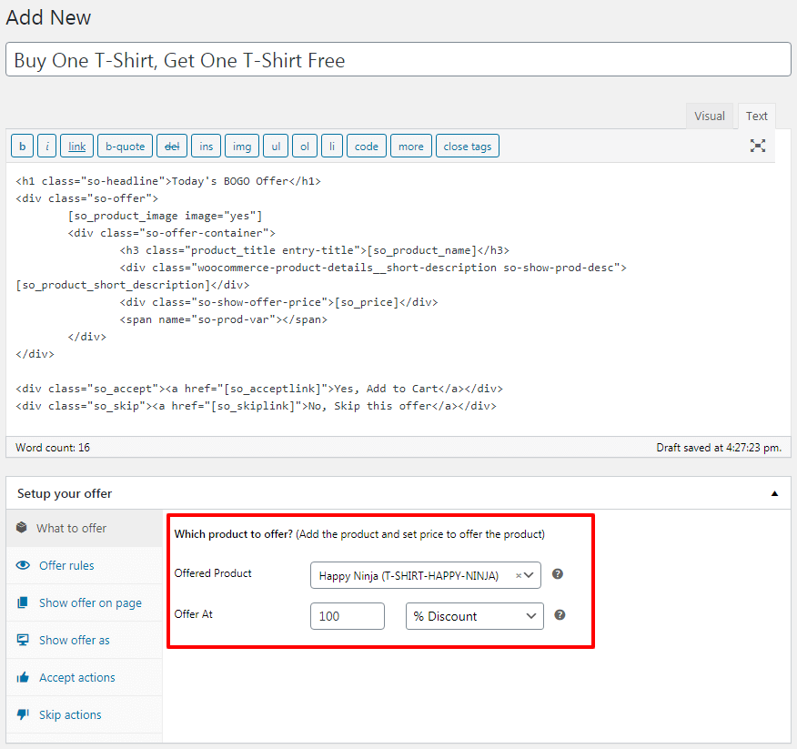Click the monitor icon beside Show offer as
Screen dimensions: 797x749
click(23, 640)
